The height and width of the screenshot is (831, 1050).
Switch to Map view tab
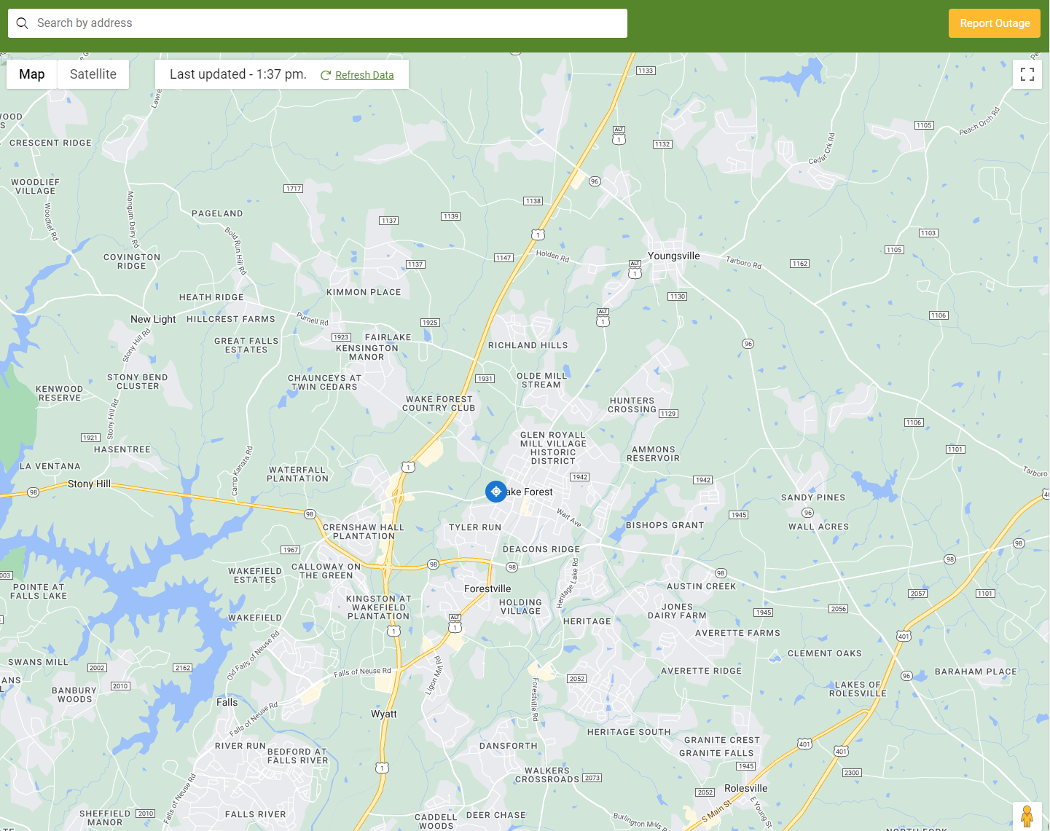[32, 74]
